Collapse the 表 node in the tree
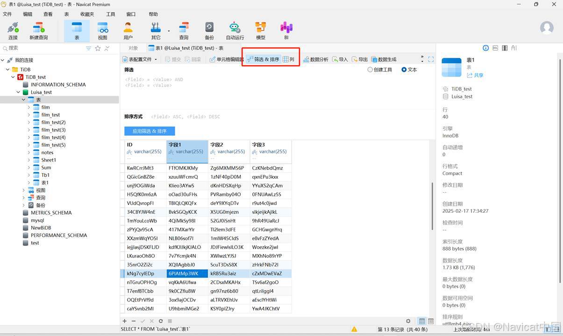Viewport: 563px width, 336px height. (x=24, y=100)
